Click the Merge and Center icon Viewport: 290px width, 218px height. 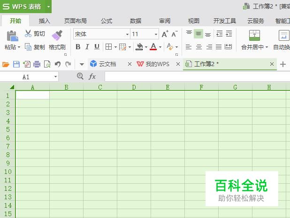(254, 35)
